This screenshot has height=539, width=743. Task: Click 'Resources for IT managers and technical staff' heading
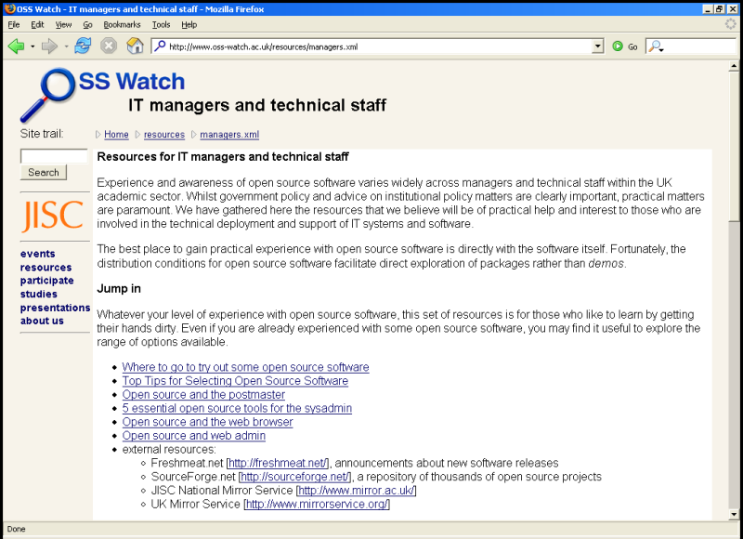[223, 157]
